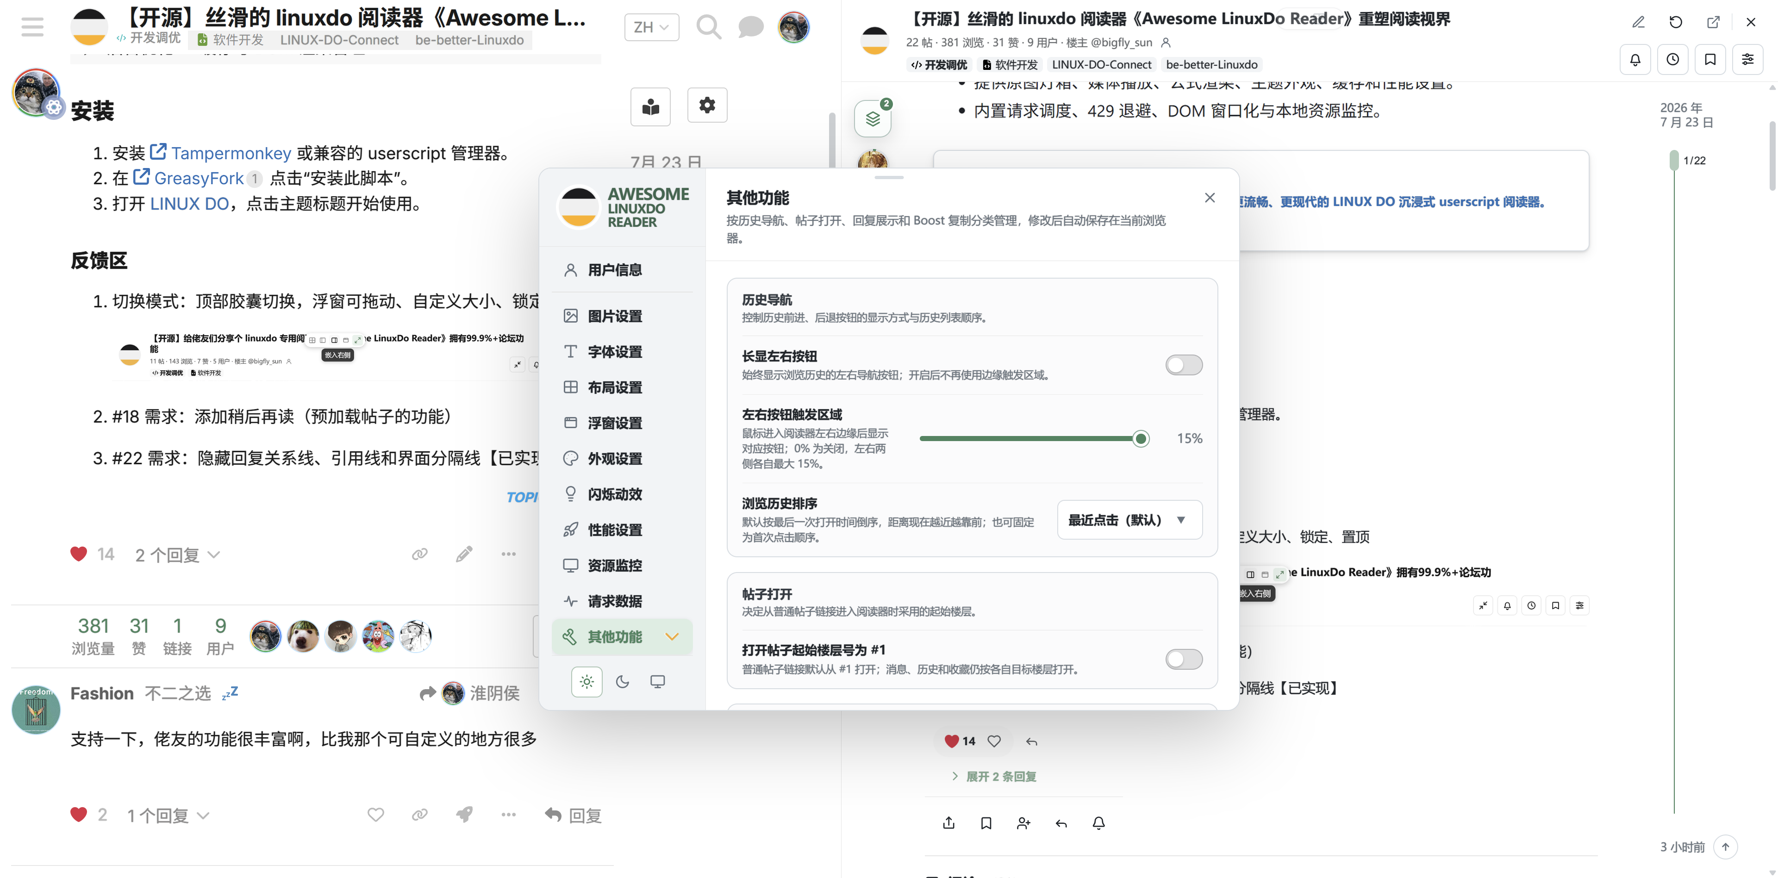Click the 1/22 timeline position handle
The width and height of the screenshot is (1778, 878).
coord(1674,160)
